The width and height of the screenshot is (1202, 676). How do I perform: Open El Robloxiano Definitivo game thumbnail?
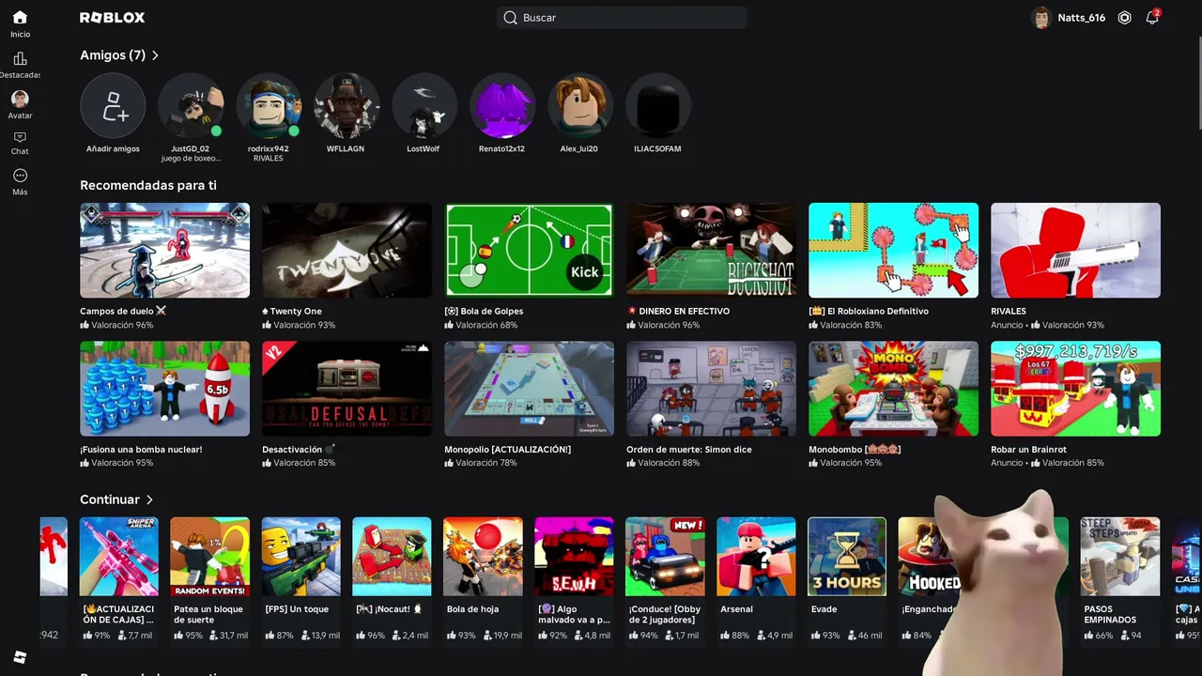coord(894,251)
